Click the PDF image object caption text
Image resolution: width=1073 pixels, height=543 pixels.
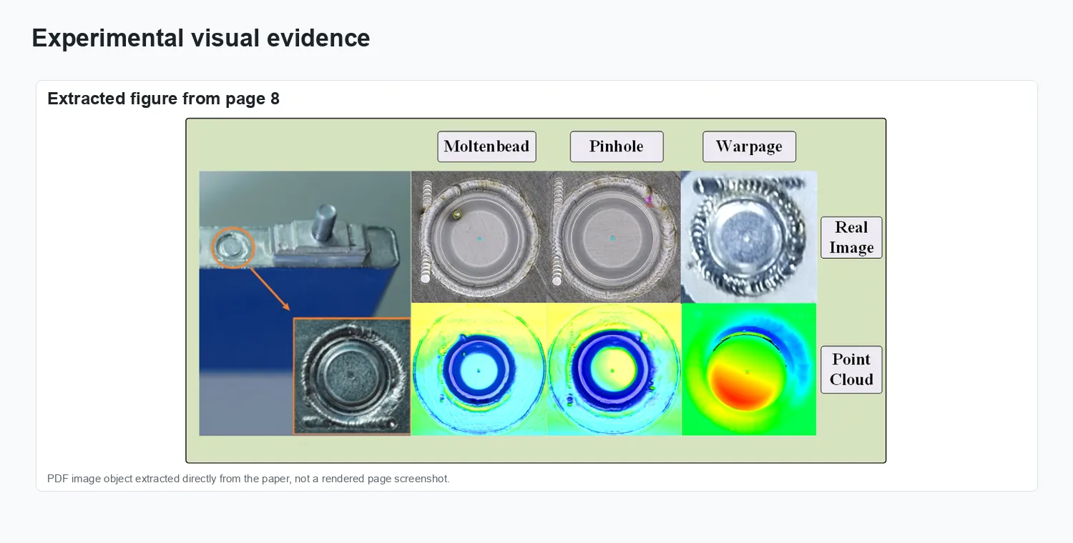248,479
